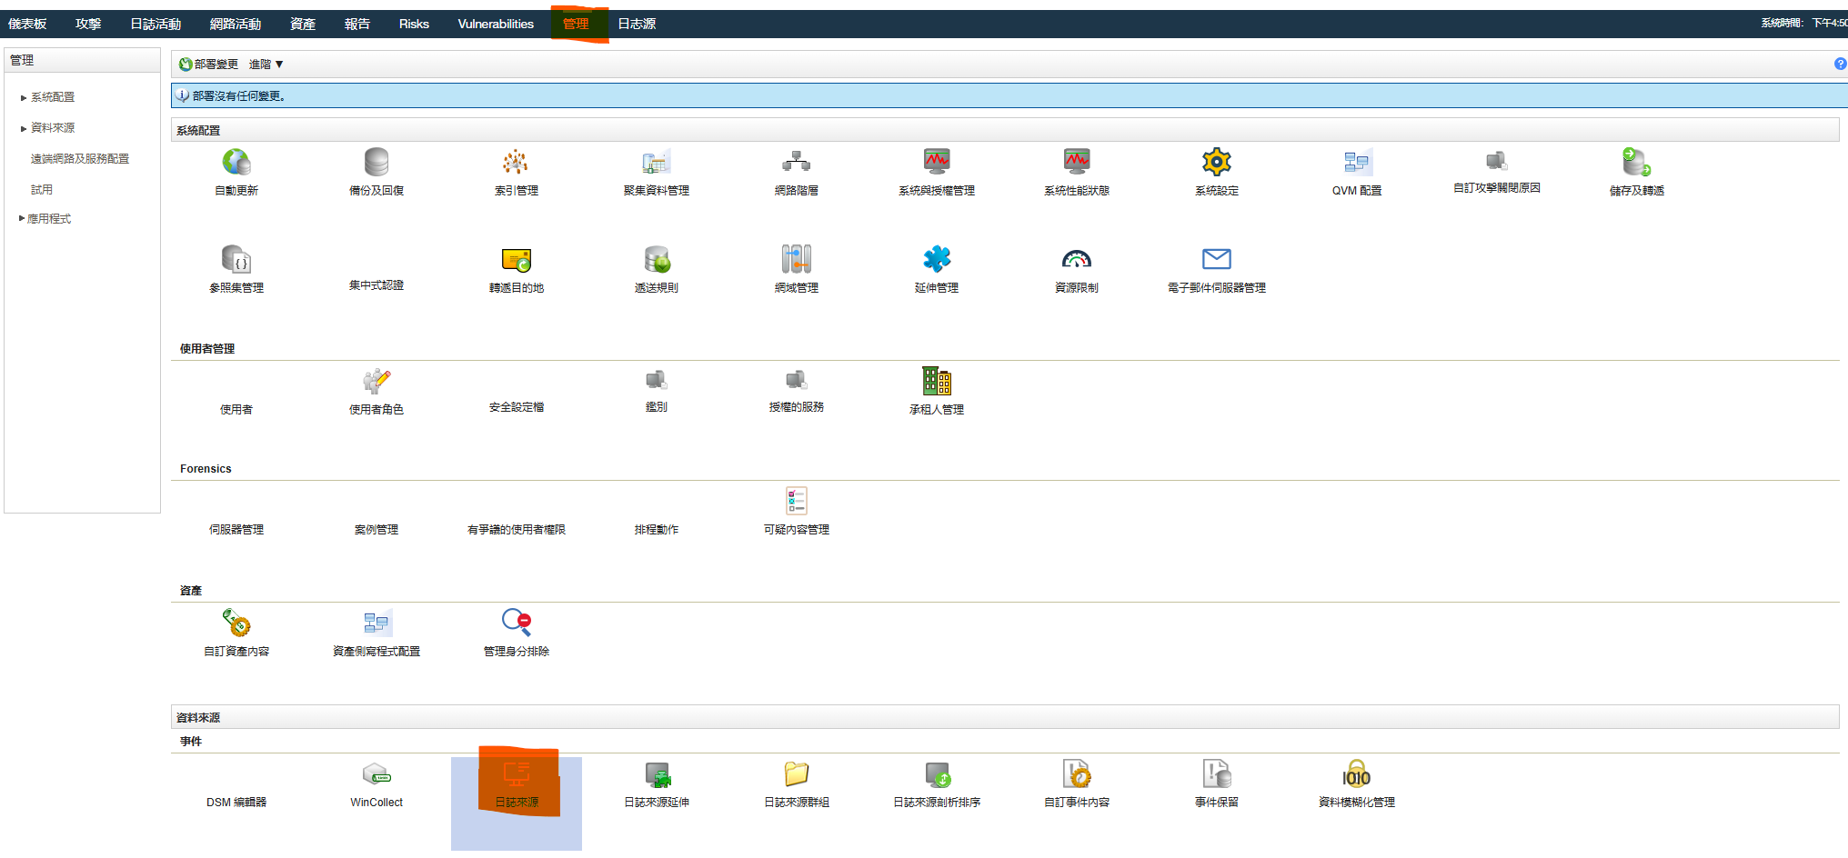Click the 部署變更 deploy changes button

[x=209, y=65]
